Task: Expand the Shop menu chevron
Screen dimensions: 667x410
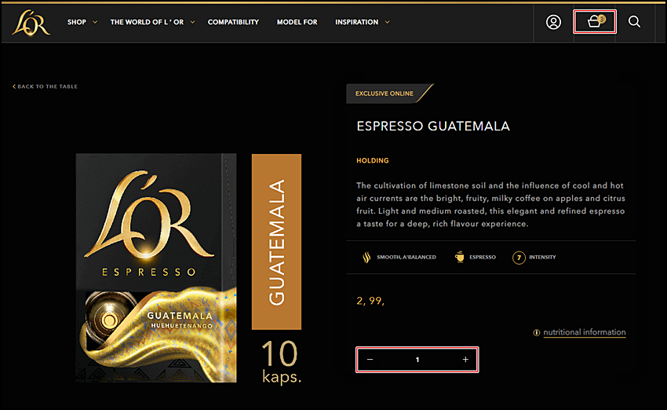Action: point(95,22)
